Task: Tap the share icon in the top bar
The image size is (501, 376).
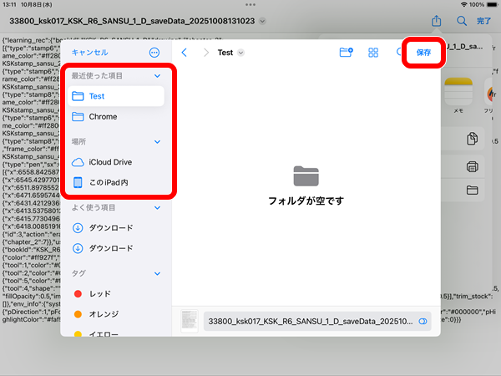Action: [437, 21]
